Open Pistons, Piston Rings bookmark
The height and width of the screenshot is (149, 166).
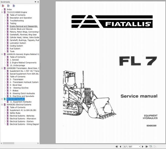24,32
